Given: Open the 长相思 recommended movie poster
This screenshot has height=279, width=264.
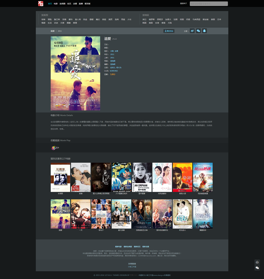Looking at the screenshot, I should point(60,177).
